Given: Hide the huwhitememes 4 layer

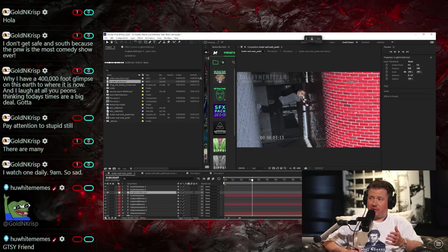Looking at the screenshot, I should 105,189.
